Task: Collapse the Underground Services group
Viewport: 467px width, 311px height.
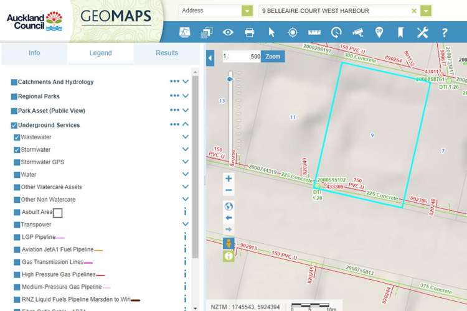Action: coord(186,125)
